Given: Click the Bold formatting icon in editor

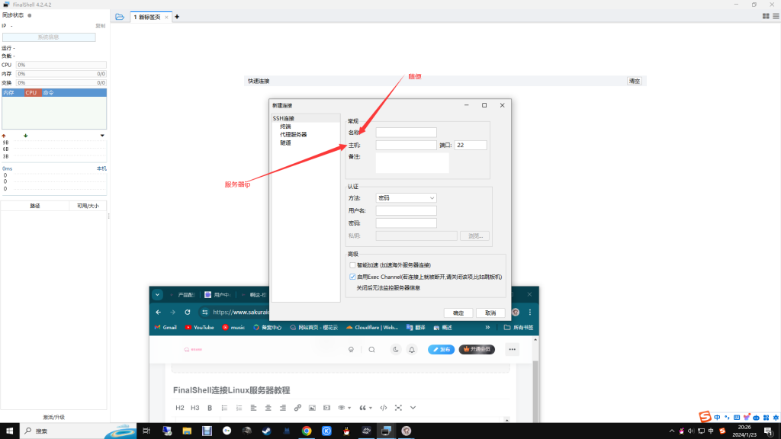Looking at the screenshot, I should pos(210,408).
